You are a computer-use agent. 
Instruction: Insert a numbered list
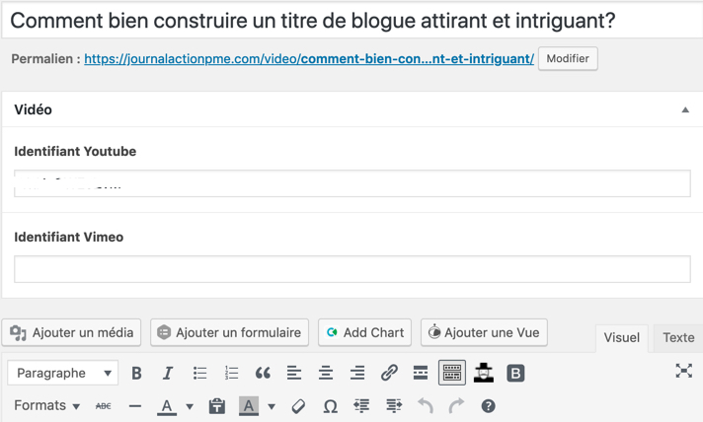[x=231, y=373]
